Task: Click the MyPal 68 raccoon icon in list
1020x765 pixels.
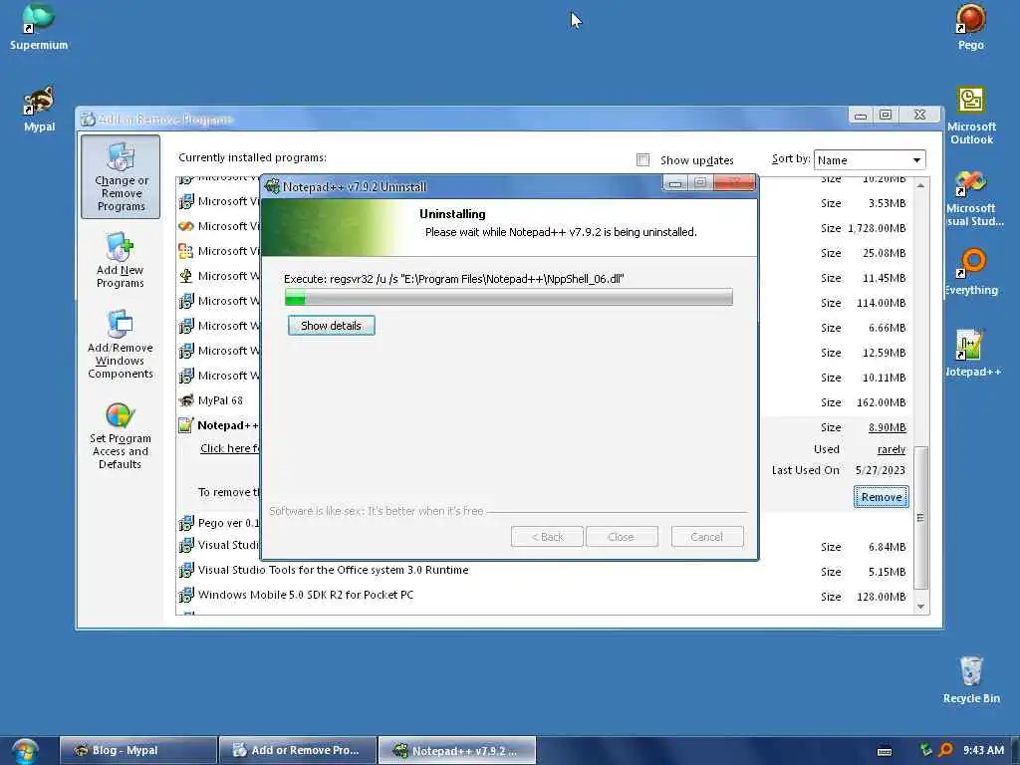Action: [x=186, y=400]
